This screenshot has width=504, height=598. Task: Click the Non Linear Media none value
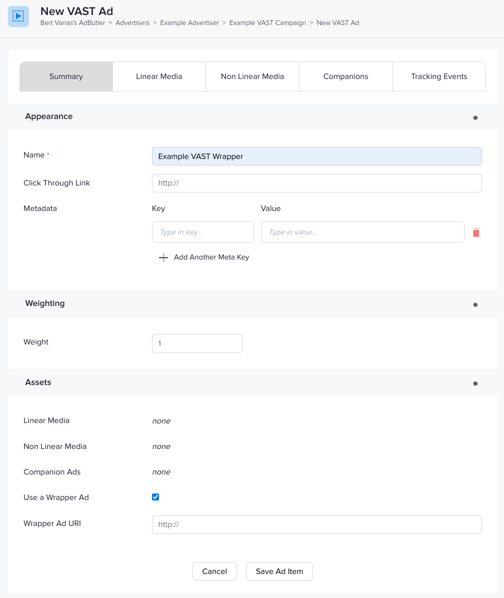161,446
